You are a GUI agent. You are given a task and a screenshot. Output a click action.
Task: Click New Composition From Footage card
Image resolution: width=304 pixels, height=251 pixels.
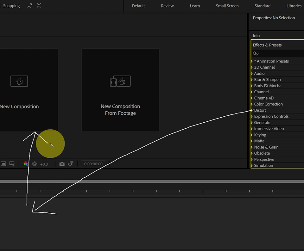point(120,90)
